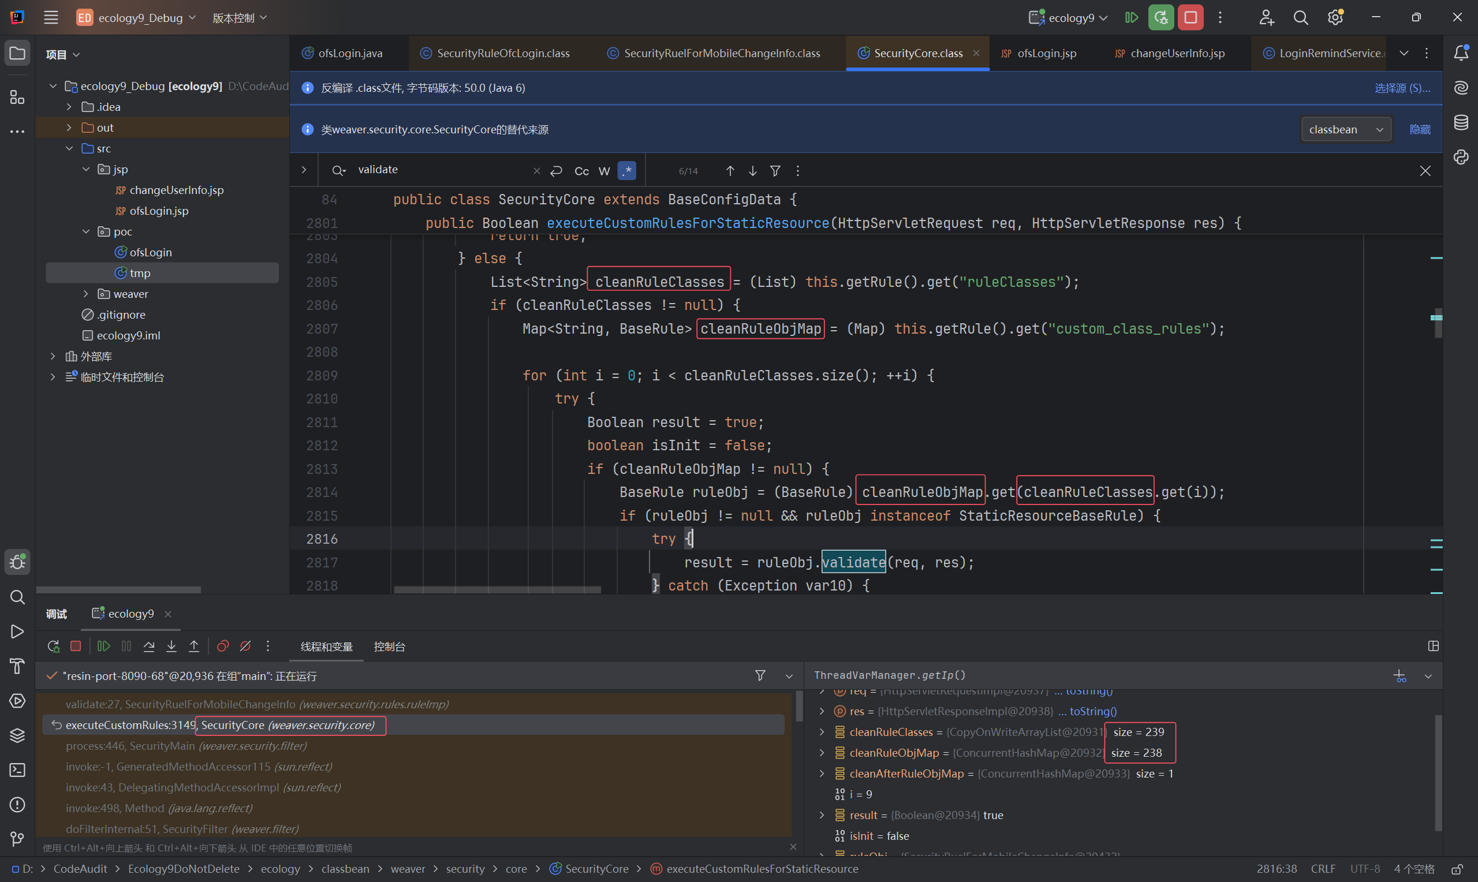The image size is (1478, 882).
Task: Expand the 外部库 node
Action: [53, 357]
